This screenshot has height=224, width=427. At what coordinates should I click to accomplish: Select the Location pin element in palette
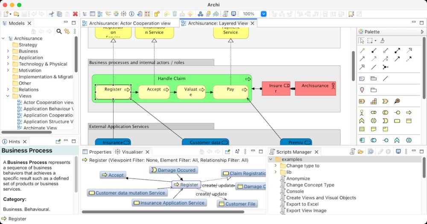(362, 90)
